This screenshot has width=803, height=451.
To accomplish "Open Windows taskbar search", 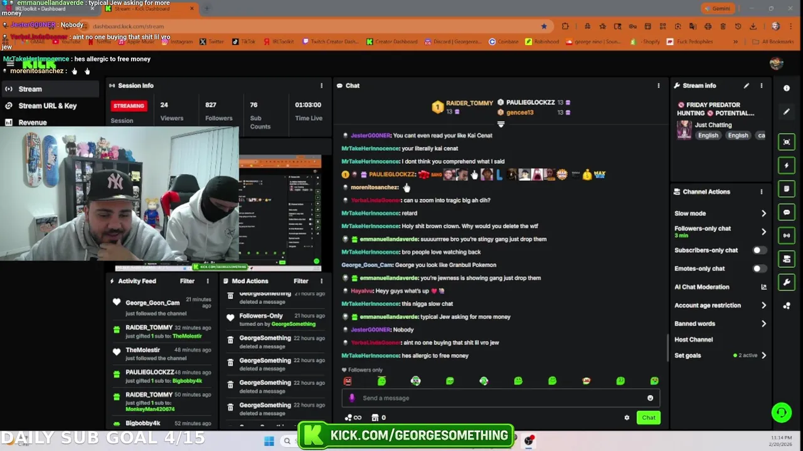I will coord(287,441).
